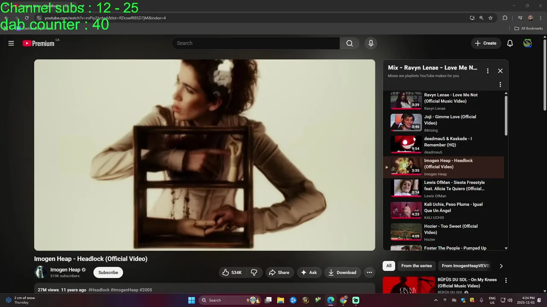Select the All filter chip
The image size is (547, 307).
coord(389,266)
